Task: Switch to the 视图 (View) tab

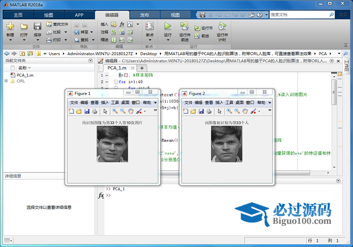Action: tap(175, 15)
